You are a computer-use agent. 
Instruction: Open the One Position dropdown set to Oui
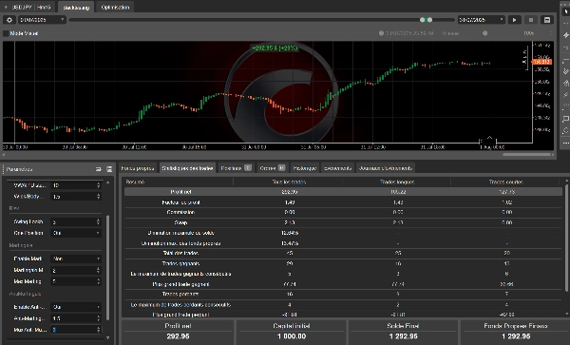click(76, 233)
